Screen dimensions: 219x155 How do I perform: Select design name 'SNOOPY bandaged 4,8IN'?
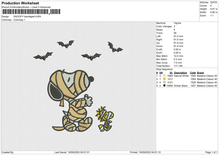(27, 16)
